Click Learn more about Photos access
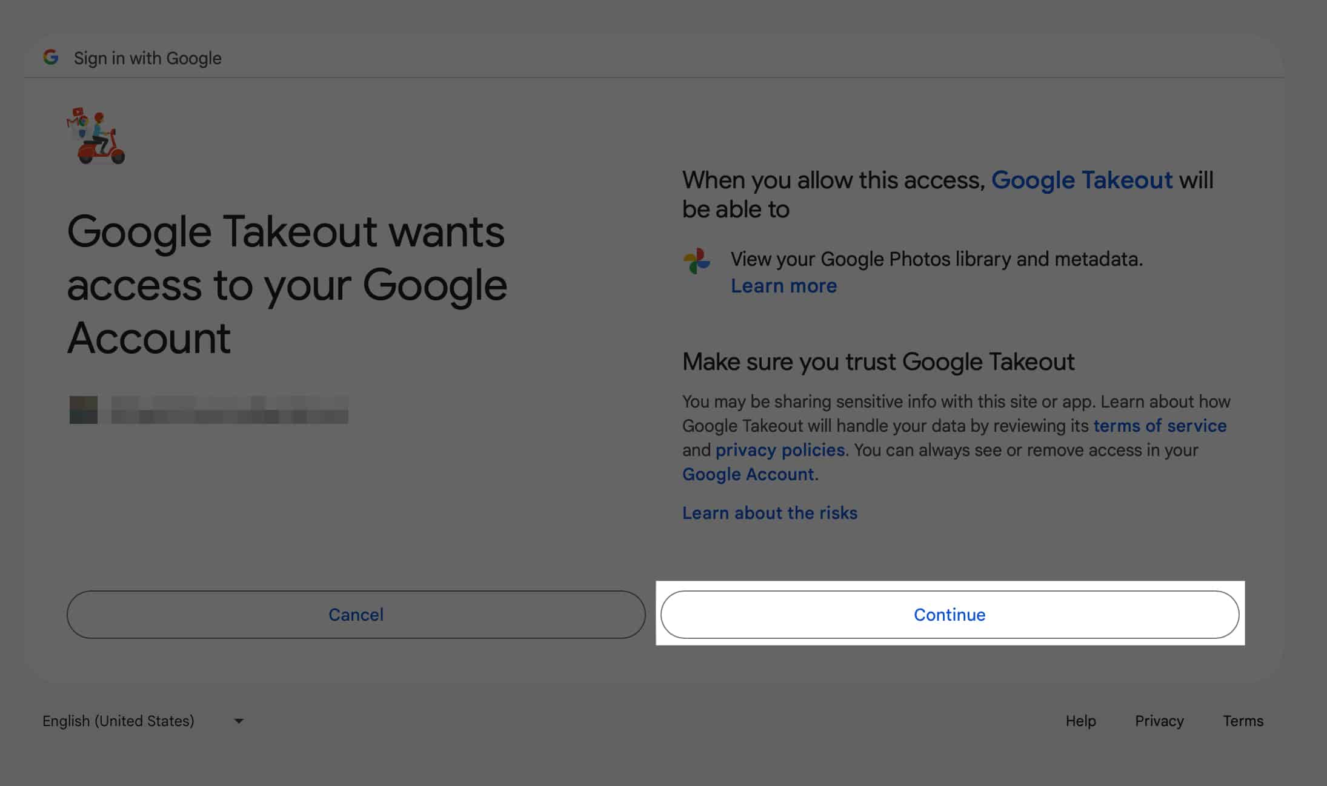1327x786 pixels. coord(783,285)
